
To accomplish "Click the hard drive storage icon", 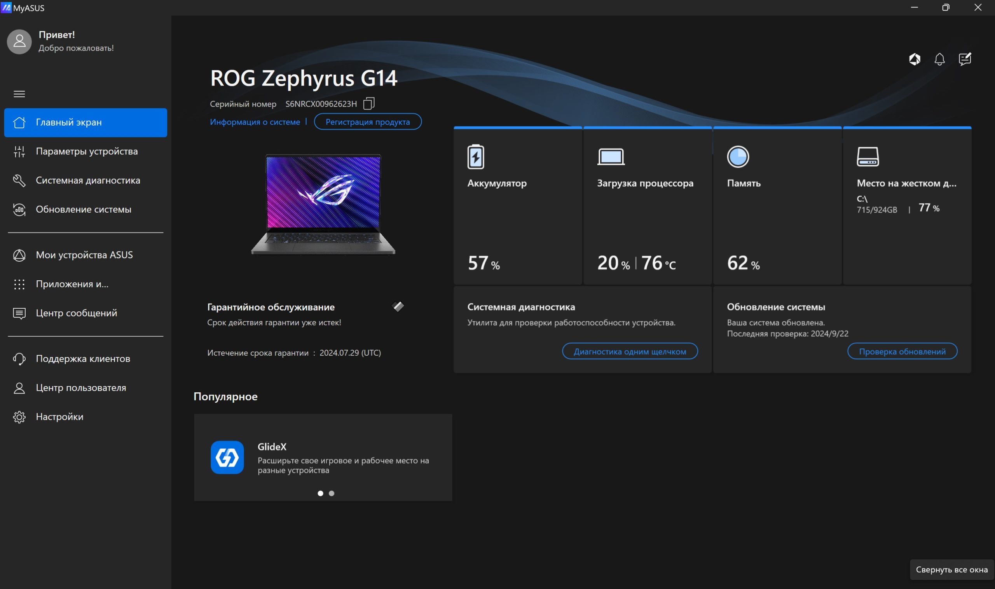I will click(x=868, y=156).
